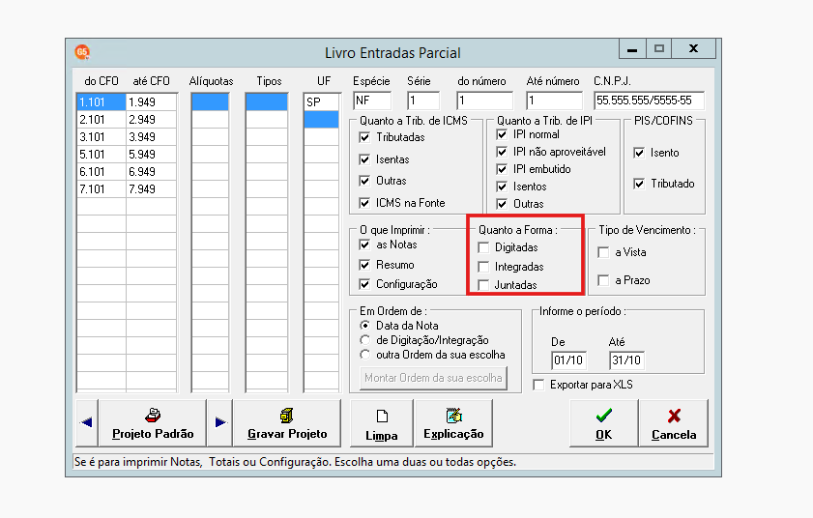Check the 'a Prazo' vencimento checkbox
This screenshot has height=518, width=813.
pyautogui.click(x=603, y=280)
